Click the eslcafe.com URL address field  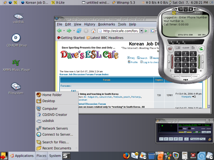(119, 31)
